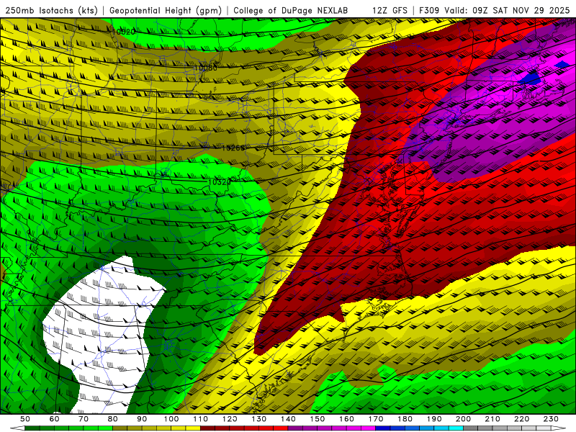The height and width of the screenshot is (432, 576).
Task: Click the 150 value on the legend
Action: [317, 419]
